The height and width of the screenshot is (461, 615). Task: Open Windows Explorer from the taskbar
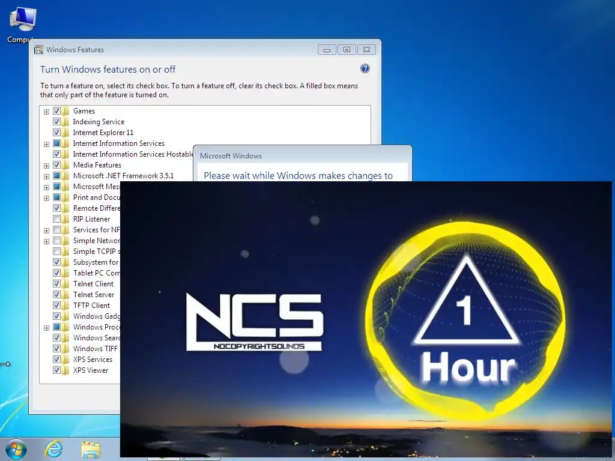coord(91,450)
